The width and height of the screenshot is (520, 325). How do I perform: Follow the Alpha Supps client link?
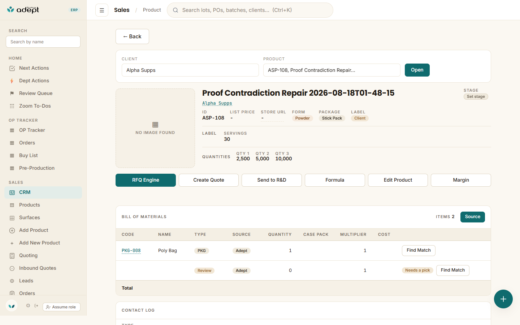click(217, 103)
